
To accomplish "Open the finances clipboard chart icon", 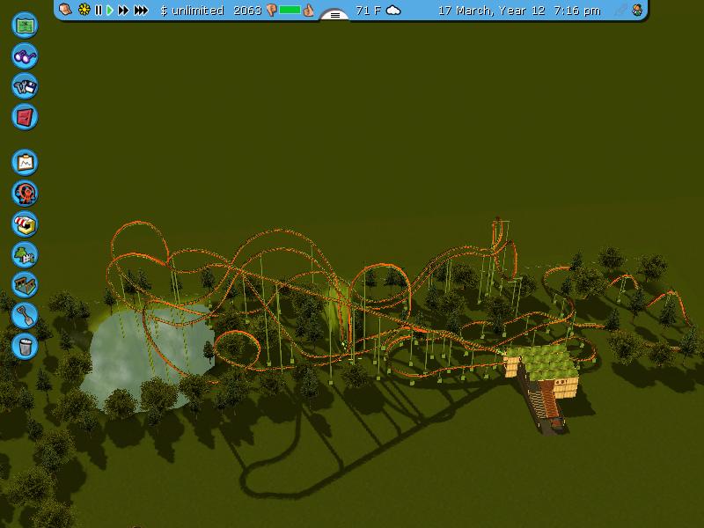I will (25, 163).
